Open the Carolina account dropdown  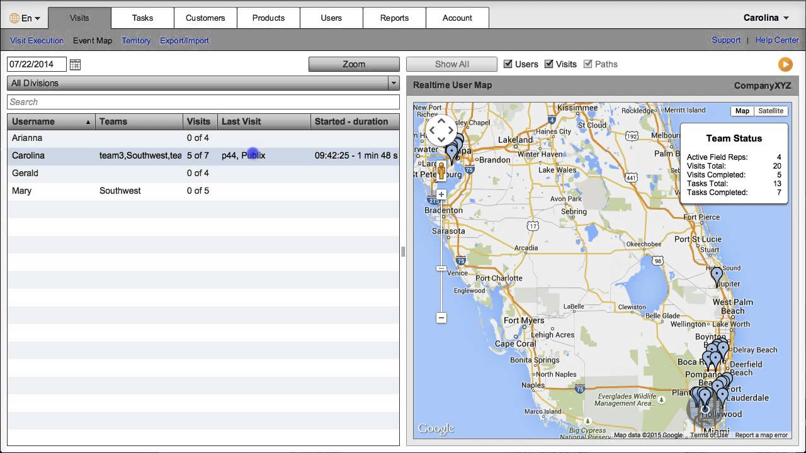(x=766, y=18)
